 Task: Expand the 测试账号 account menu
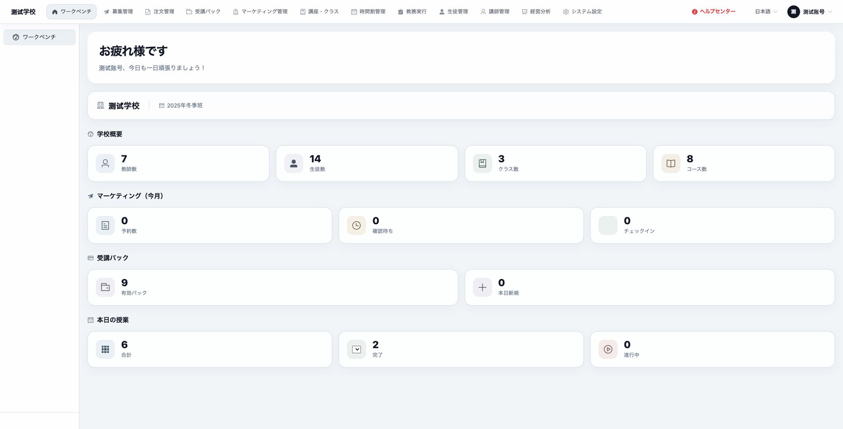click(810, 12)
